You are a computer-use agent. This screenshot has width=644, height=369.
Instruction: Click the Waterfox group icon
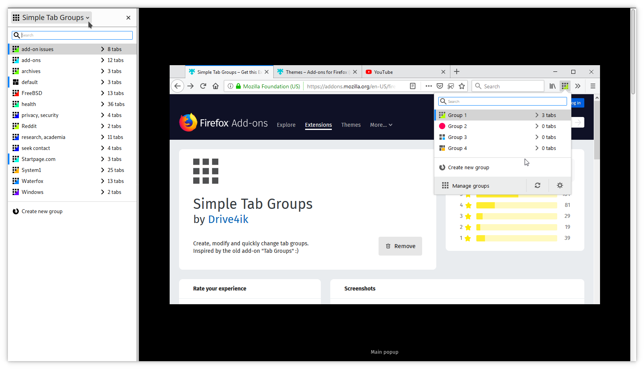(x=16, y=181)
